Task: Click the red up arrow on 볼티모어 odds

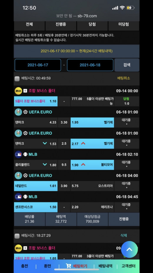Action: tap(83, 164)
